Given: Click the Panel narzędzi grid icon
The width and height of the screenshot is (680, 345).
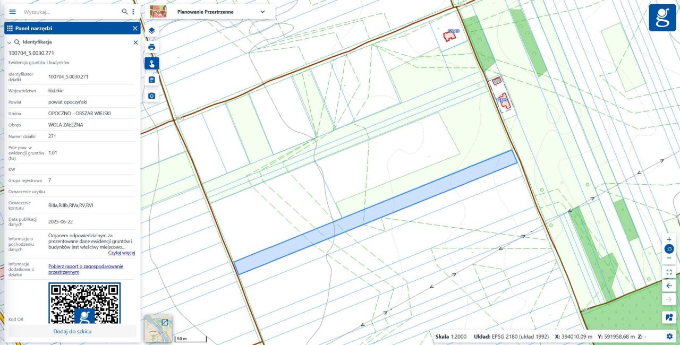Looking at the screenshot, I should [10, 28].
